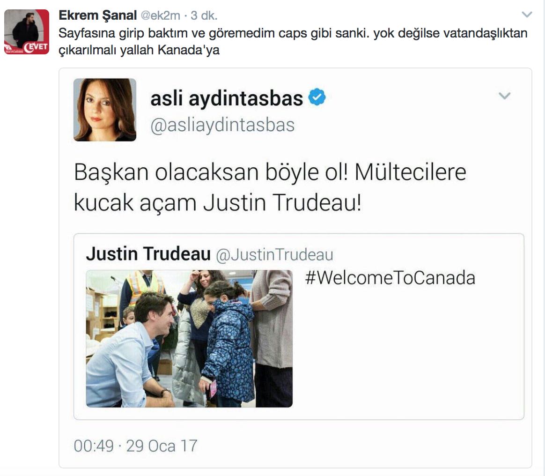Click the asli aydintasbas display name

227,98
